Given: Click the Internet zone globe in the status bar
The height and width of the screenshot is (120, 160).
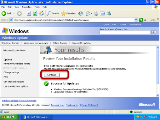Looking at the screenshot, I should 131,112.
